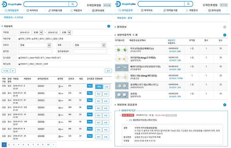Go to next page using the > arrow
231x148 pixels.
click(53, 145)
